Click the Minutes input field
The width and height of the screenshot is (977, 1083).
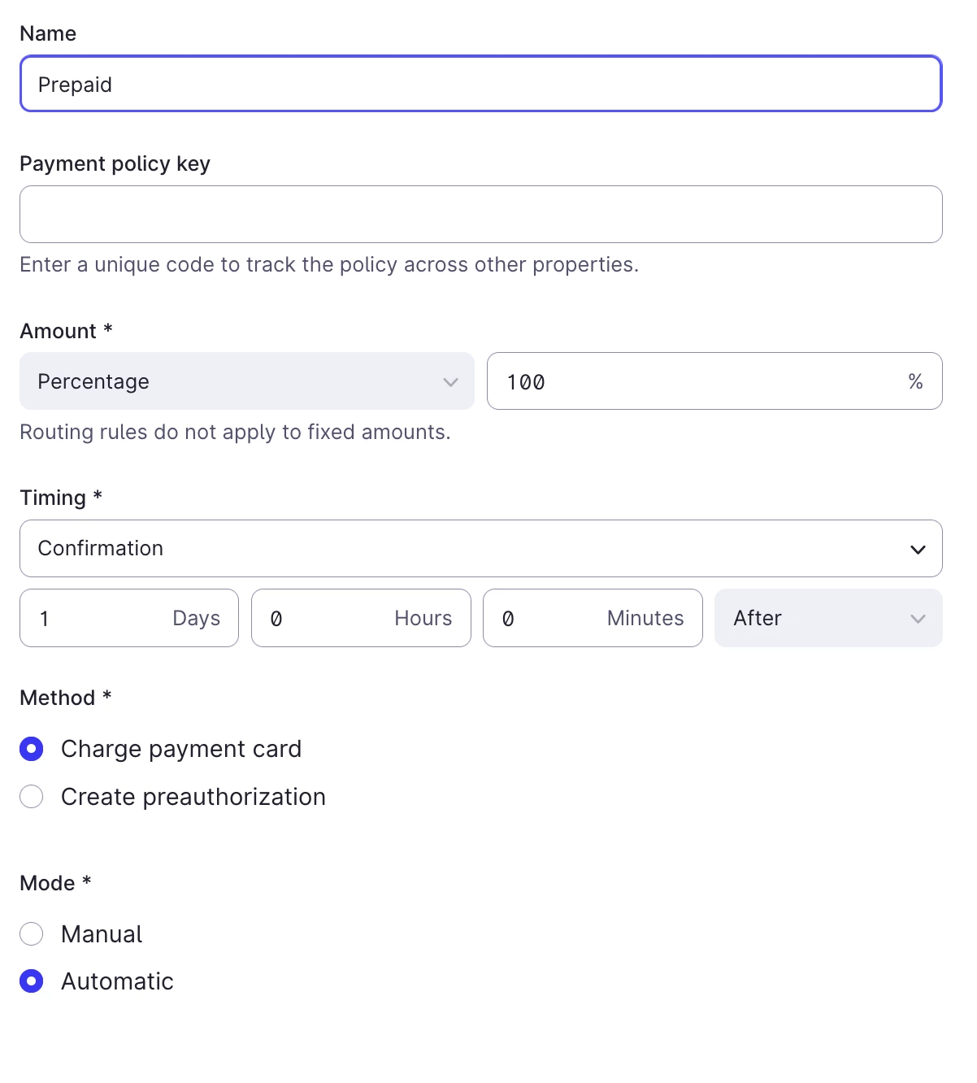click(553, 619)
